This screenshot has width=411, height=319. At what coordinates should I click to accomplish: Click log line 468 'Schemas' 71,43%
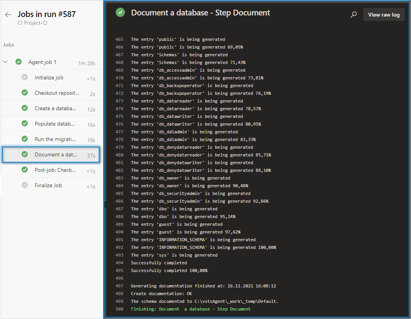188,62
